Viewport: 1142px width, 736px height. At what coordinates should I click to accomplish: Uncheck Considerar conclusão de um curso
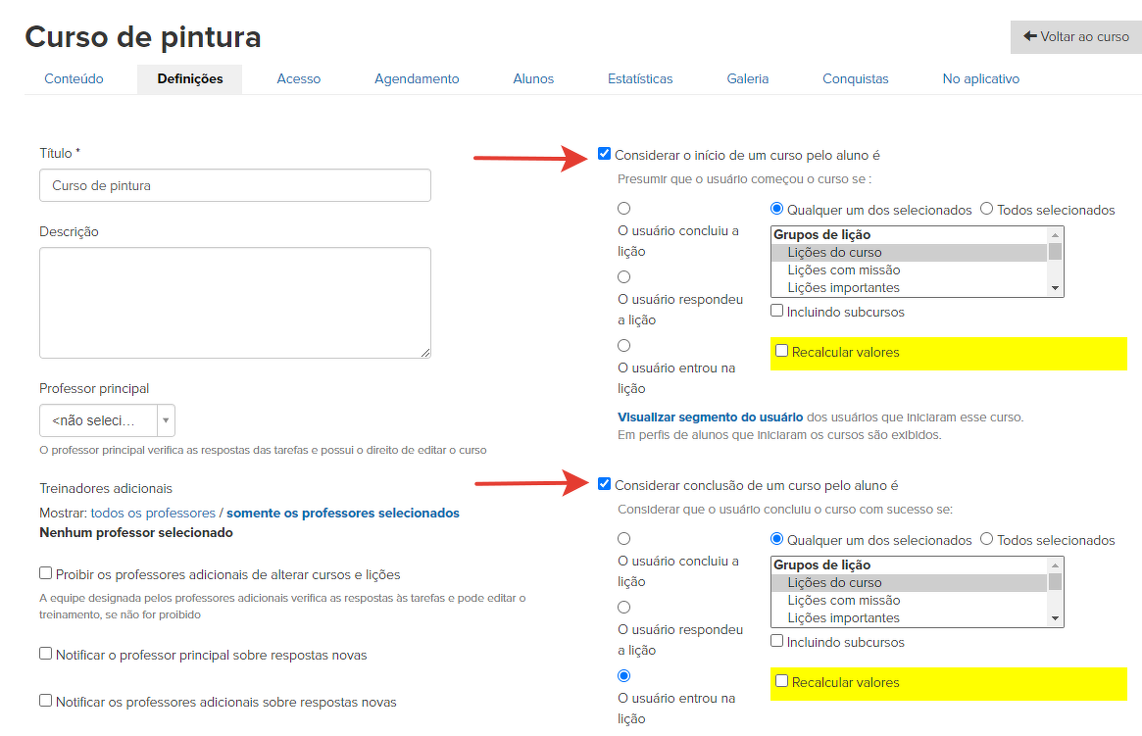click(x=605, y=484)
